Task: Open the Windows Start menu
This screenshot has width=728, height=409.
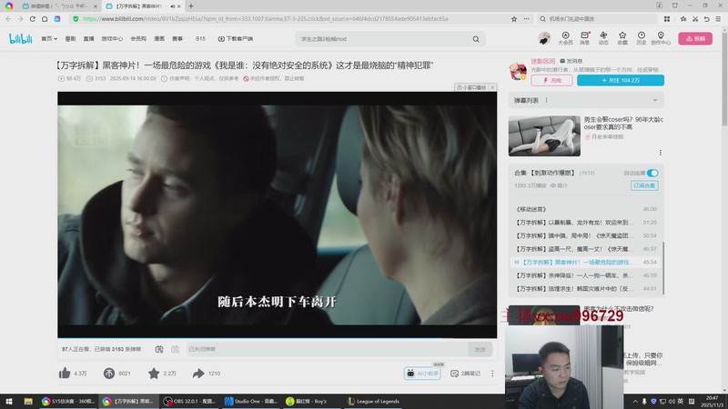Action: [x=9, y=401]
